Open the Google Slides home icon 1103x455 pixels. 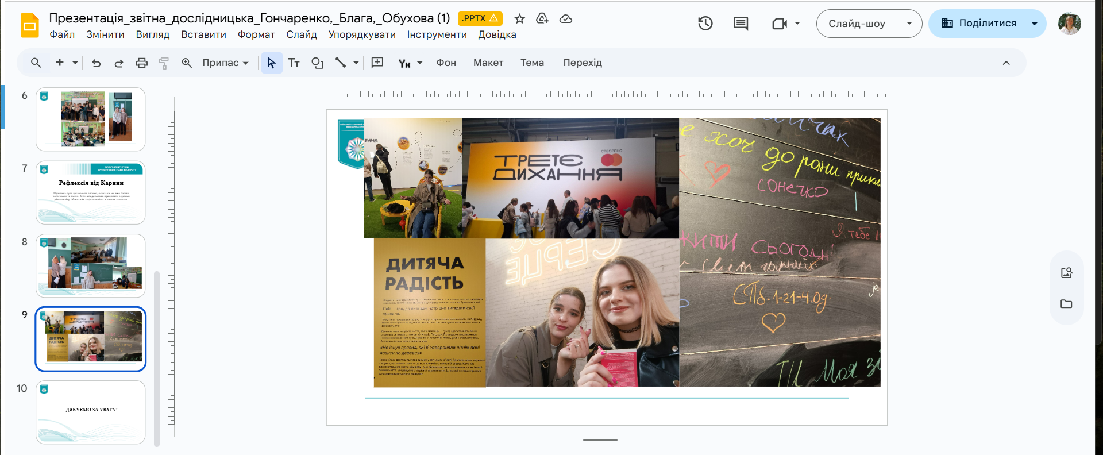(x=29, y=26)
